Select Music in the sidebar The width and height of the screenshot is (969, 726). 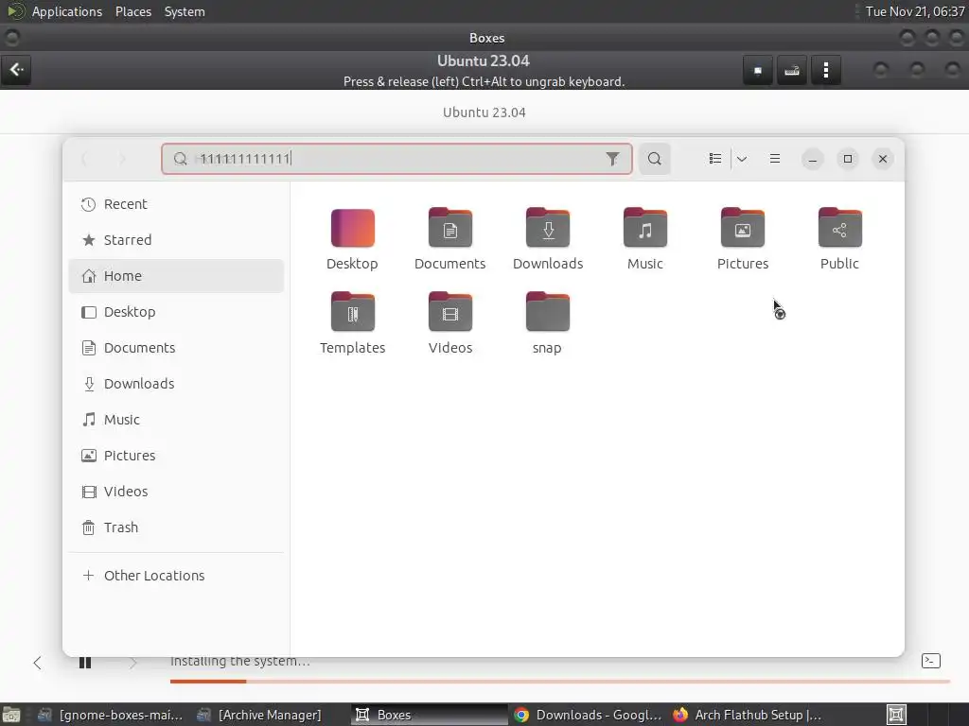coord(176,419)
